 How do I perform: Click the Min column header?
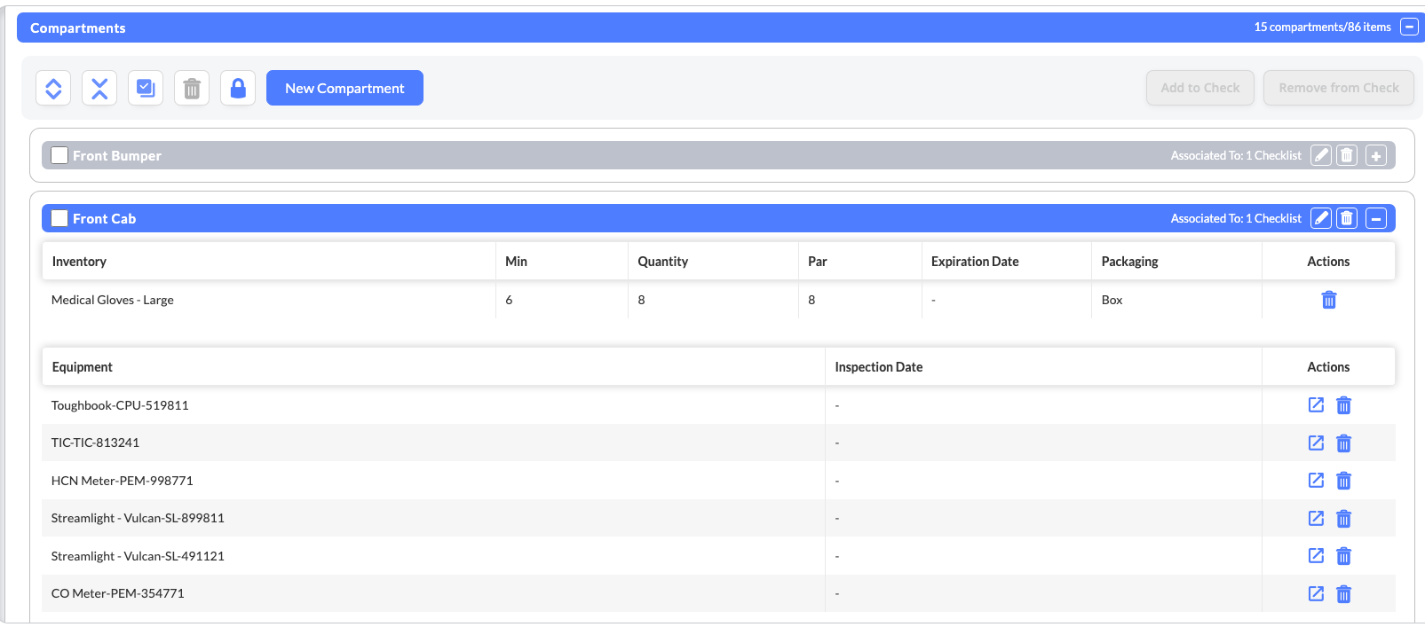tap(516, 262)
